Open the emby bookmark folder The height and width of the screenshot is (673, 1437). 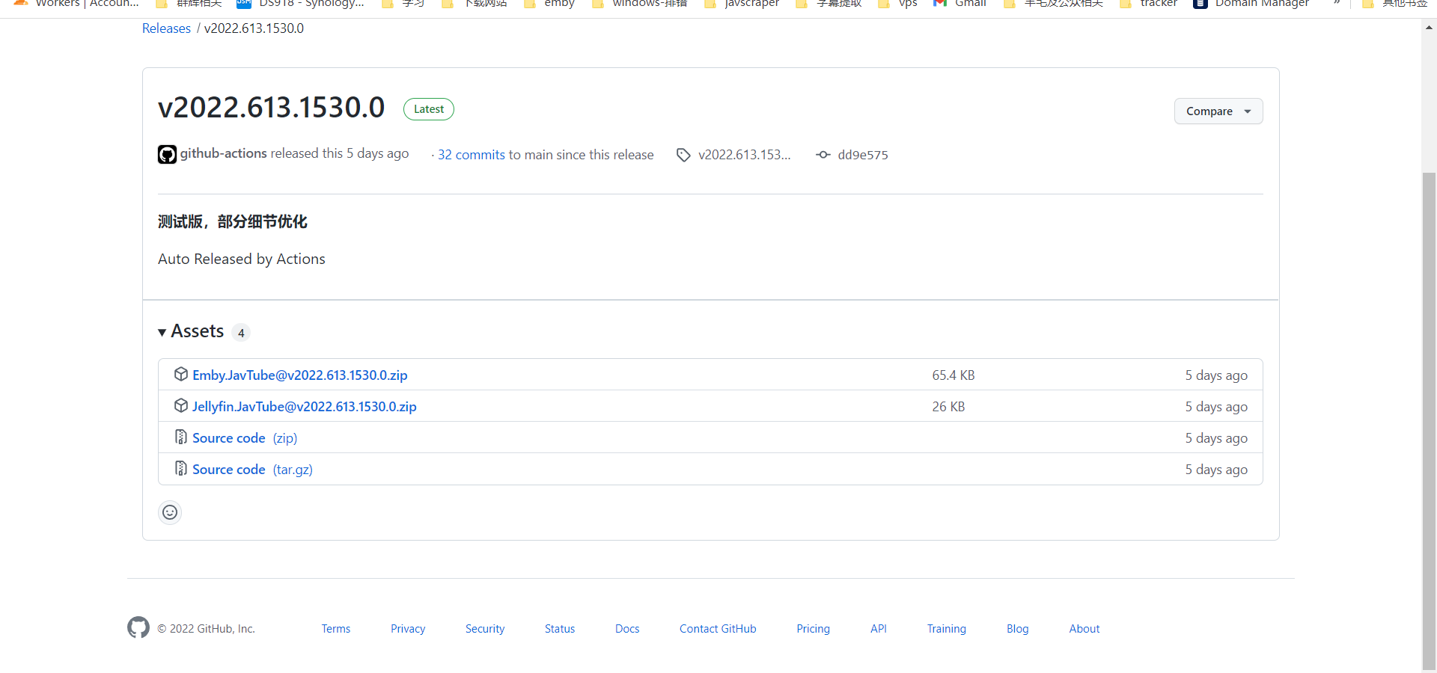click(549, 3)
